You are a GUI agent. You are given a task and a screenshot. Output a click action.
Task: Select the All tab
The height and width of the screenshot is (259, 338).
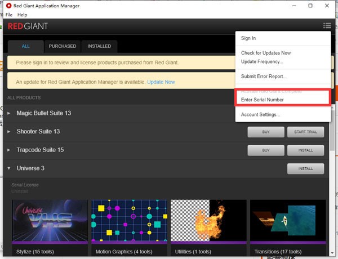click(26, 46)
